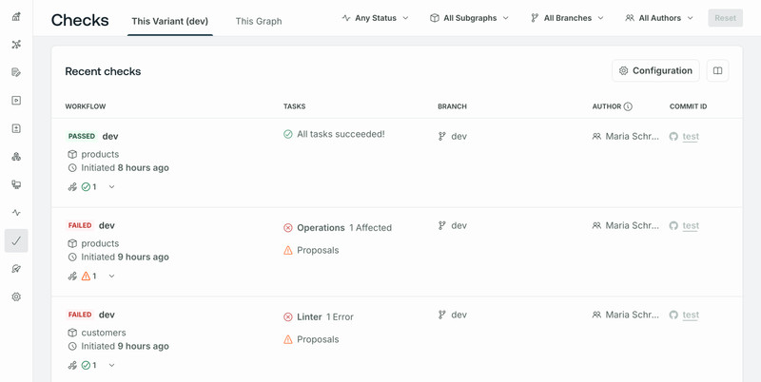This screenshot has height=382, width=761.
Task: Click the Reset filters button
Action: [x=725, y=18]
